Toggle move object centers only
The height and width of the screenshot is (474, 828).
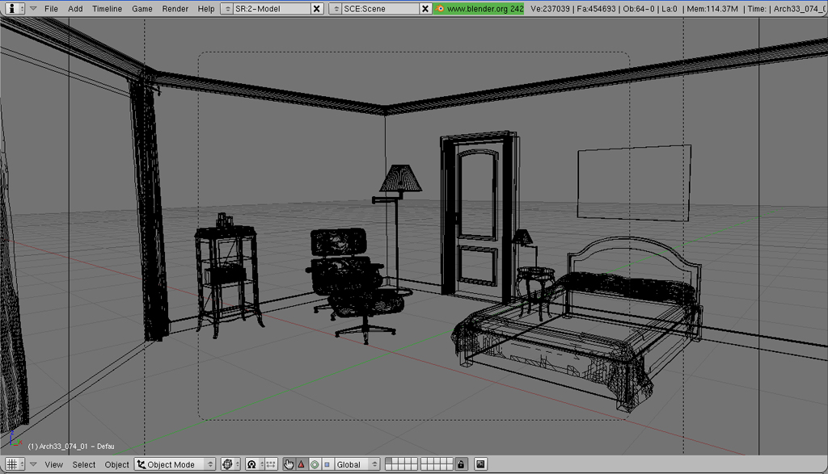pyautogui.click(x=270, y=464)
